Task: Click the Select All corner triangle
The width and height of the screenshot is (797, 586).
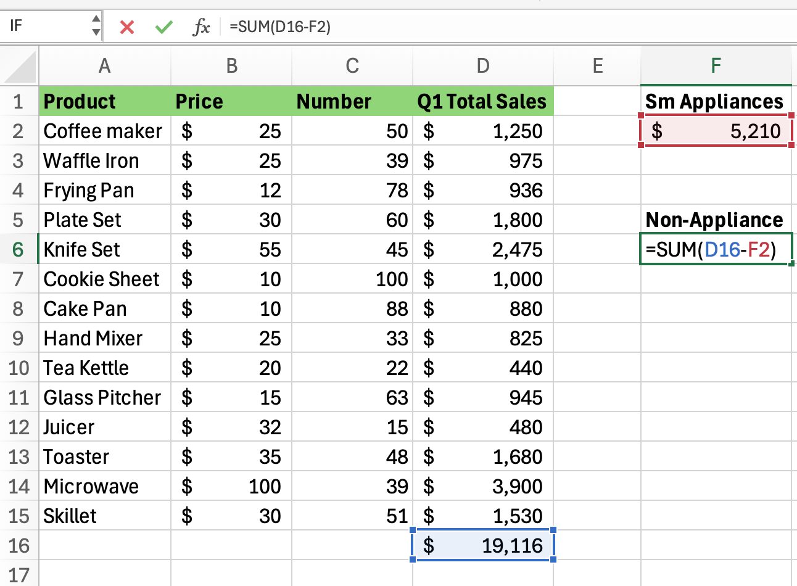Action: click(x=19, y=66)
